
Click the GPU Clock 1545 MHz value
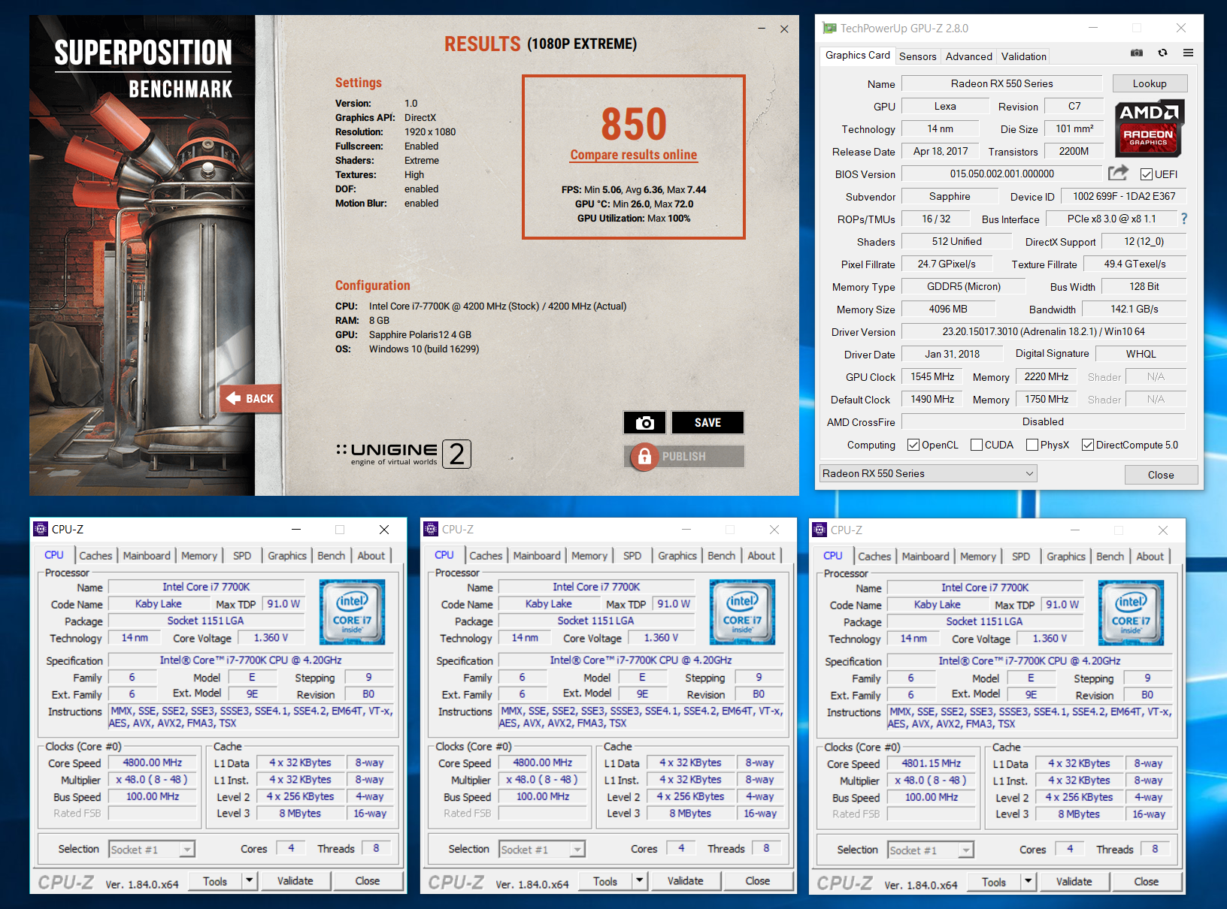pyautogui.click(x=932, y=376)
